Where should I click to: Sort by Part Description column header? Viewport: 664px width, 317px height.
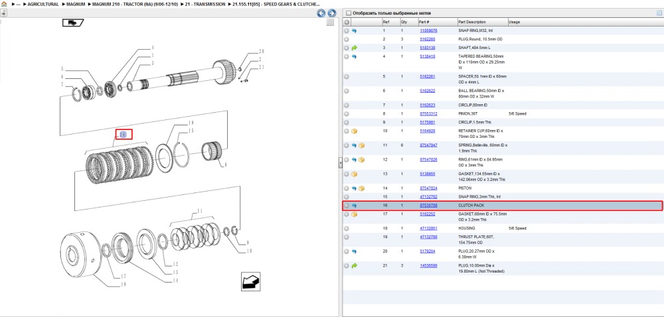click(472, 22)
